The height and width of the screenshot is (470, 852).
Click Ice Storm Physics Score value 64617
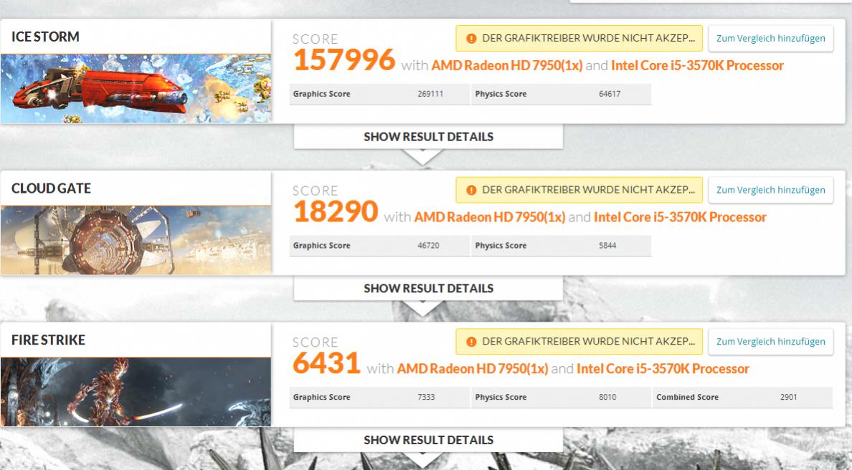(x=610, y=94)
